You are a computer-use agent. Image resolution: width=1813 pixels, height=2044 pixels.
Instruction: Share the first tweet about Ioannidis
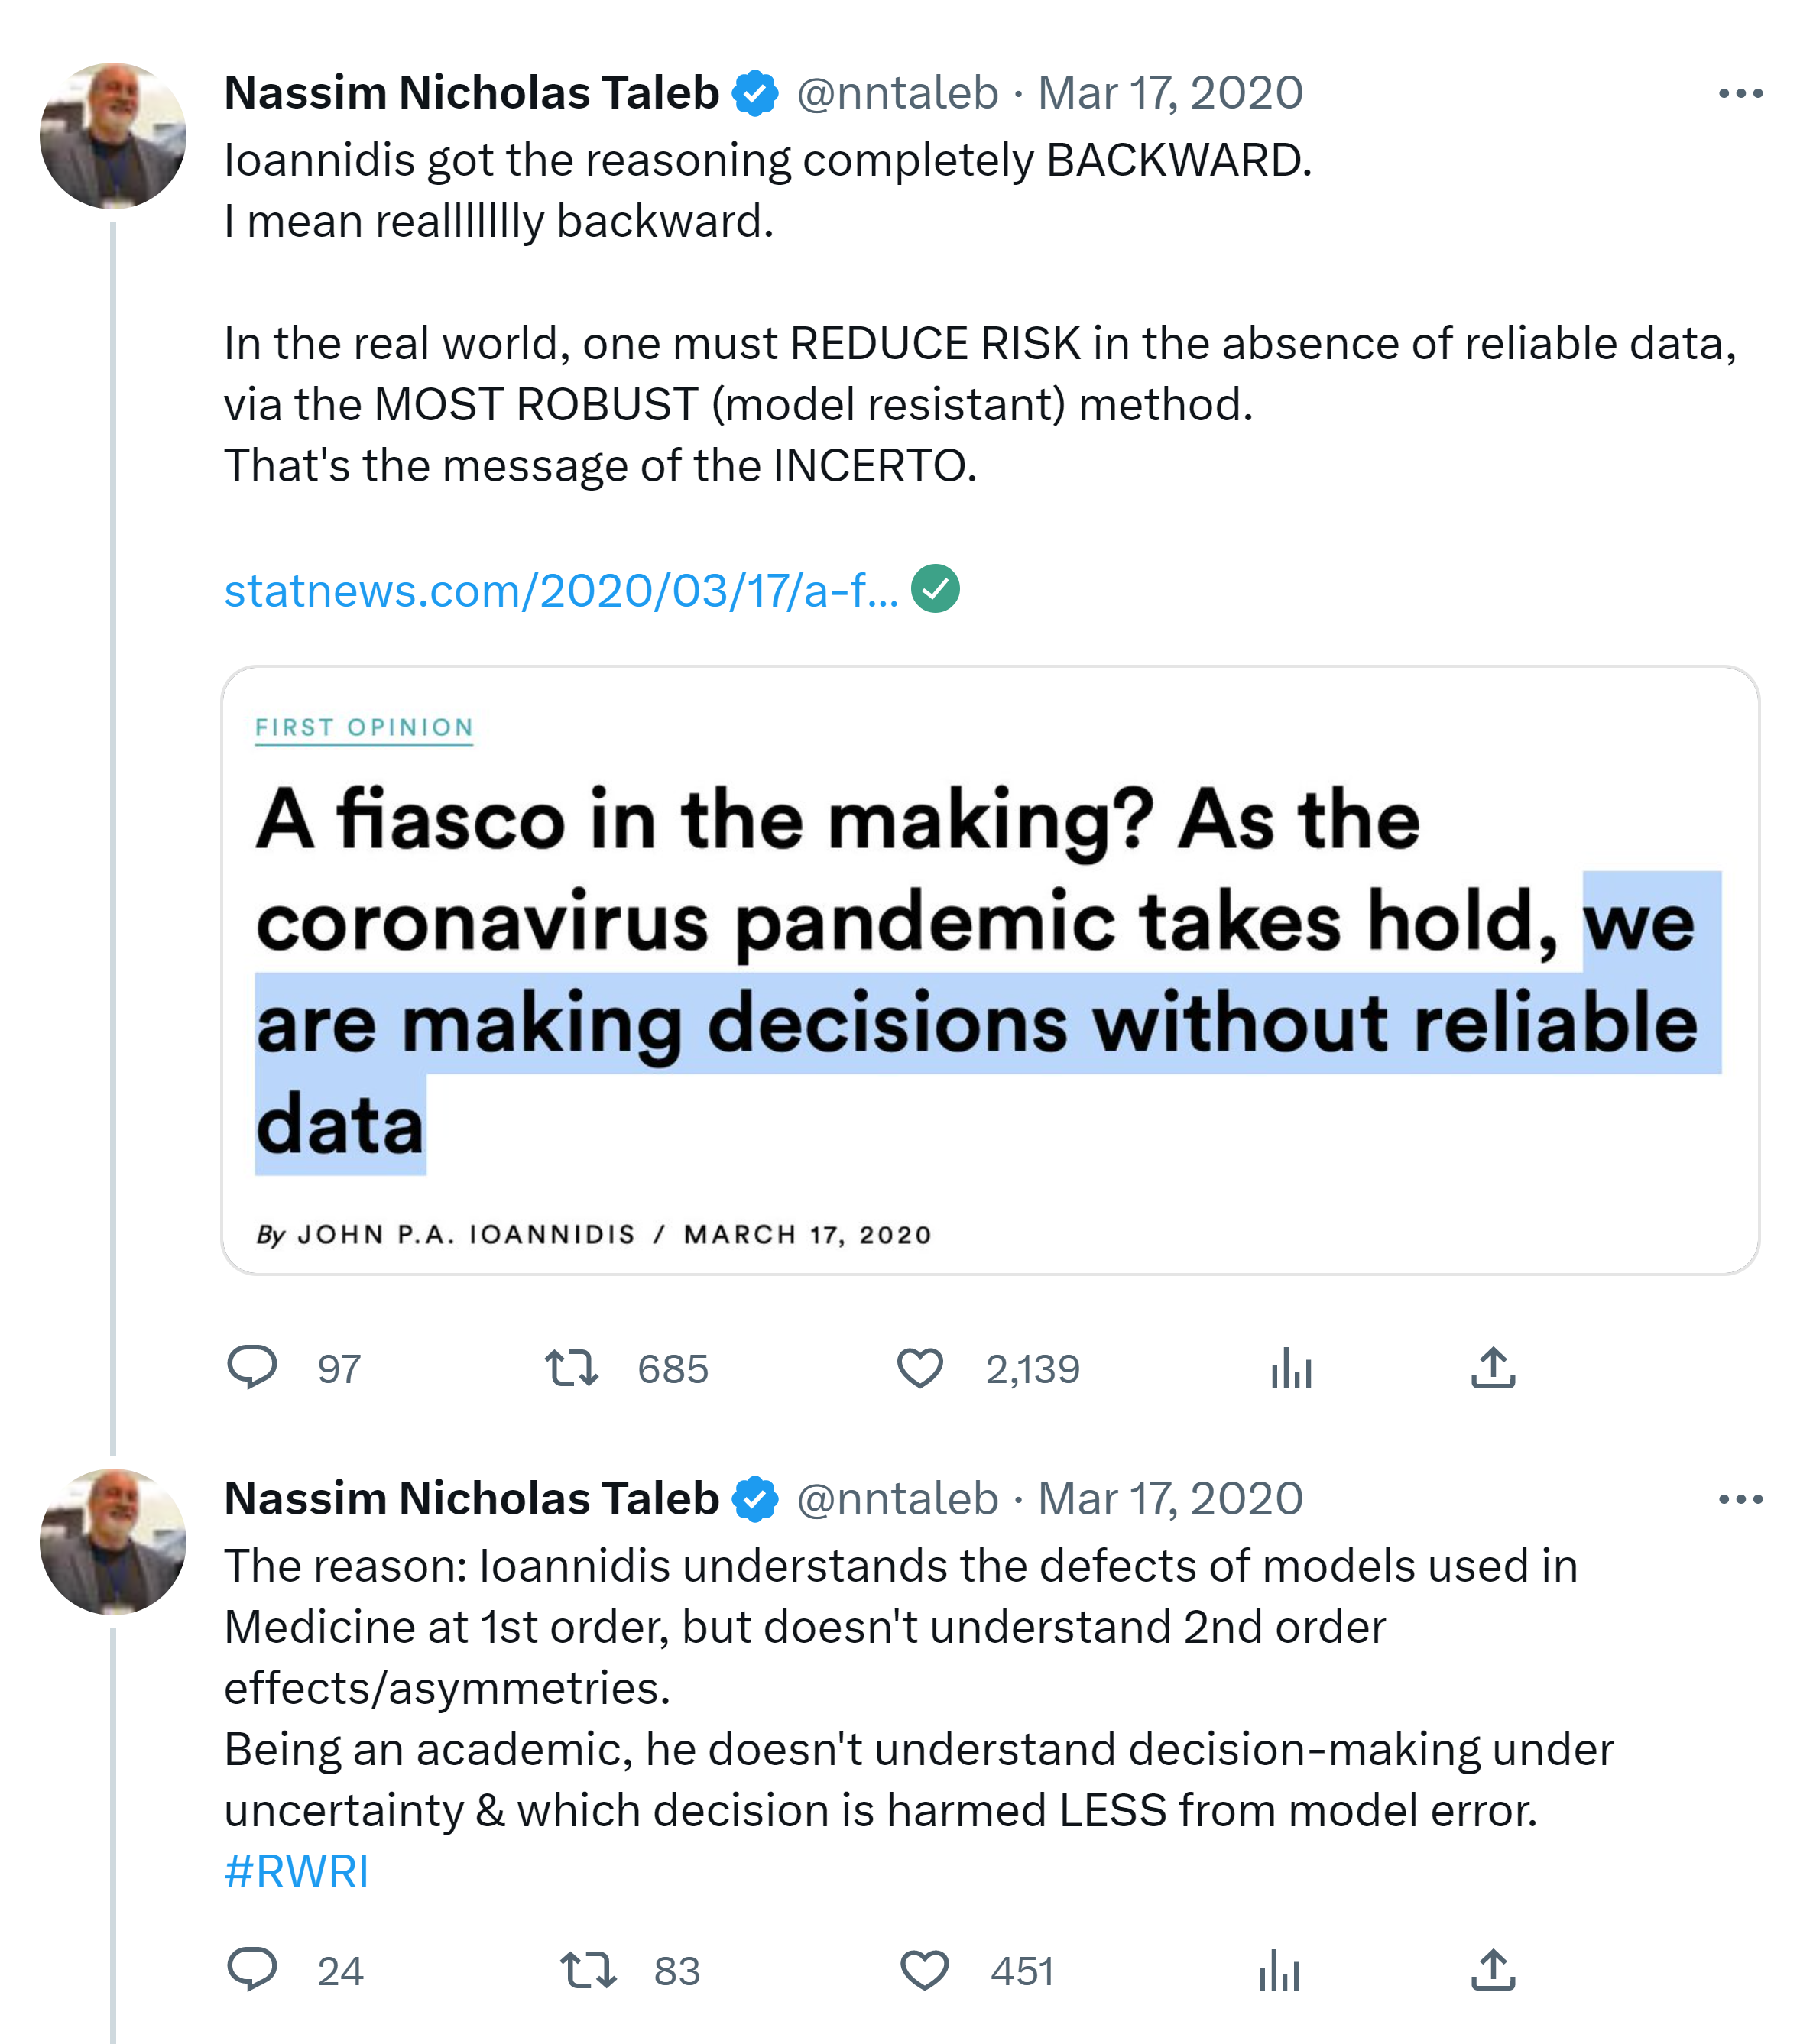click(1493, 1368)
